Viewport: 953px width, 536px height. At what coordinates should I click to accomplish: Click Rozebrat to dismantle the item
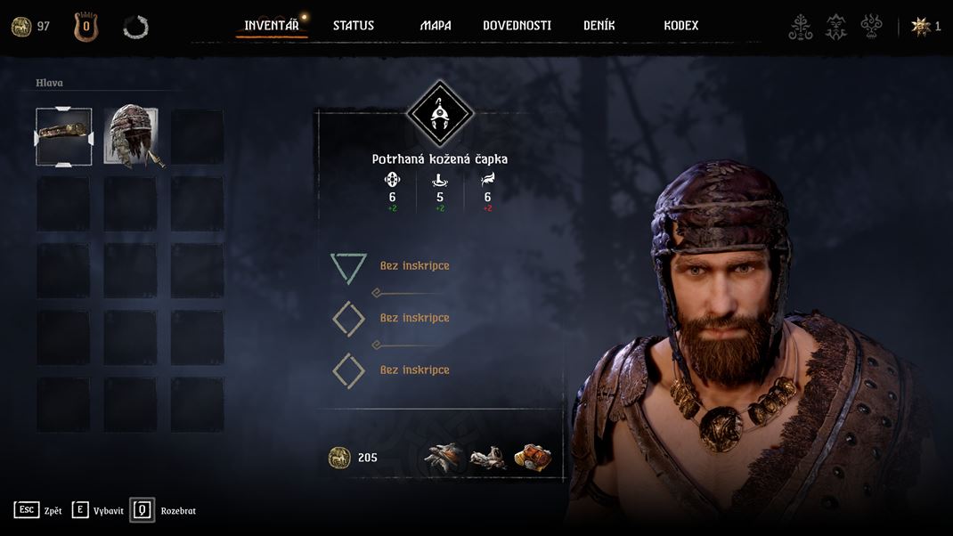coord(163,510)
